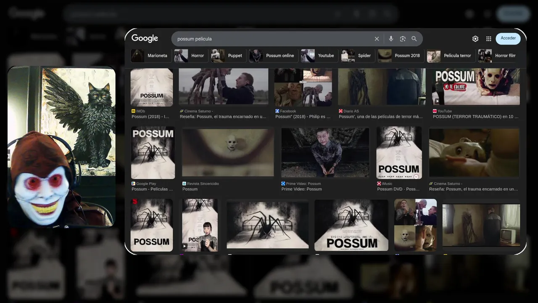This screenshot has width=538, height=303.
Task: Open wide spider-on-bed image in bottom row
Action: [268, 225]
